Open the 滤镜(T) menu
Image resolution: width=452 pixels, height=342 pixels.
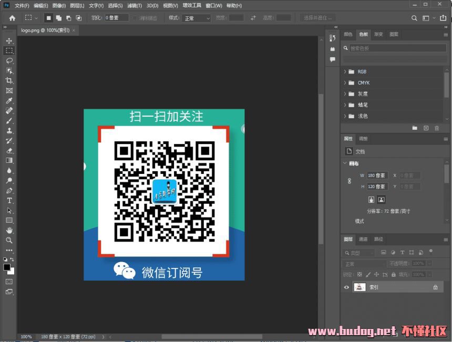click(135, 5)
